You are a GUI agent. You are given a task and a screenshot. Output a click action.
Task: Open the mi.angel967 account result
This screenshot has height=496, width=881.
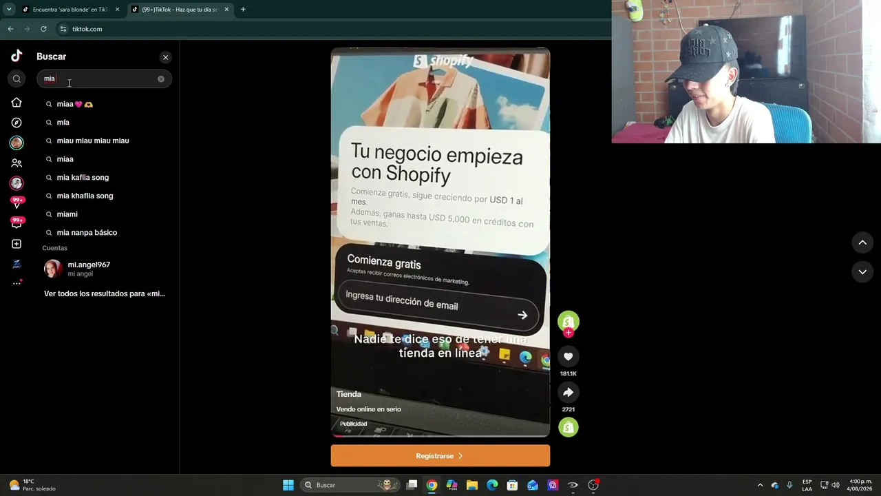103,269
